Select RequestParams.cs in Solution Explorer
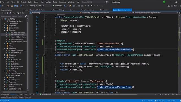This screenshot has height=102, width=181. 17,66
